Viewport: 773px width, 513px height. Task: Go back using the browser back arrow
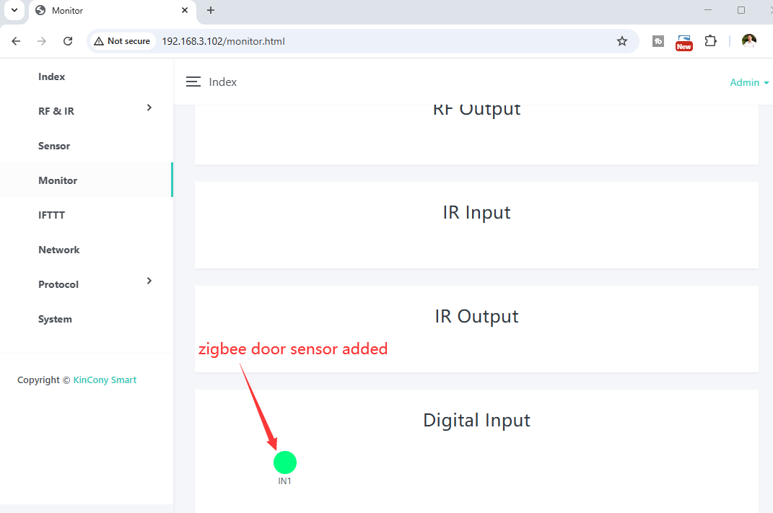tap(16, 41)
